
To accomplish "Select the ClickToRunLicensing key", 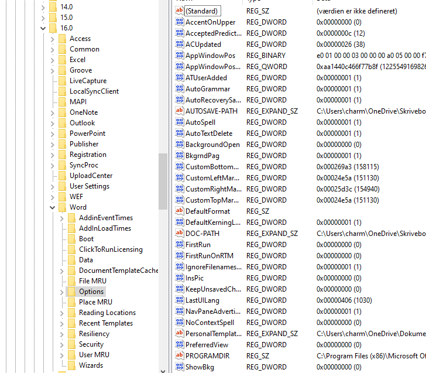I will [111, 249].
